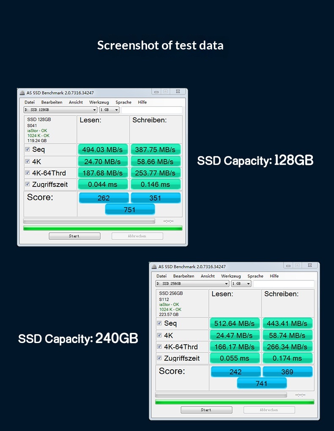Click the AS SSD app icon in the 128GB window title bar
The height and width of the screenshot is (431, 334).
(22, 93)
